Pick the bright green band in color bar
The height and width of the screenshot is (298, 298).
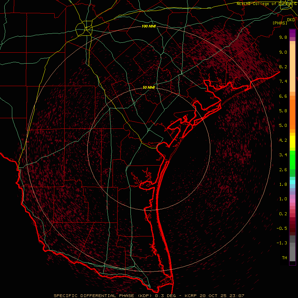coord(292,160)
